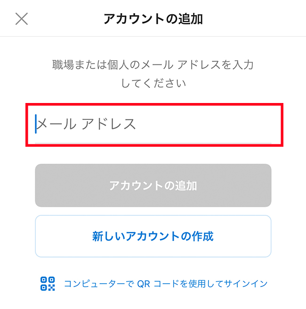Sign in using QR code link
Screen dimensions: 306x309
coord(165,284)
